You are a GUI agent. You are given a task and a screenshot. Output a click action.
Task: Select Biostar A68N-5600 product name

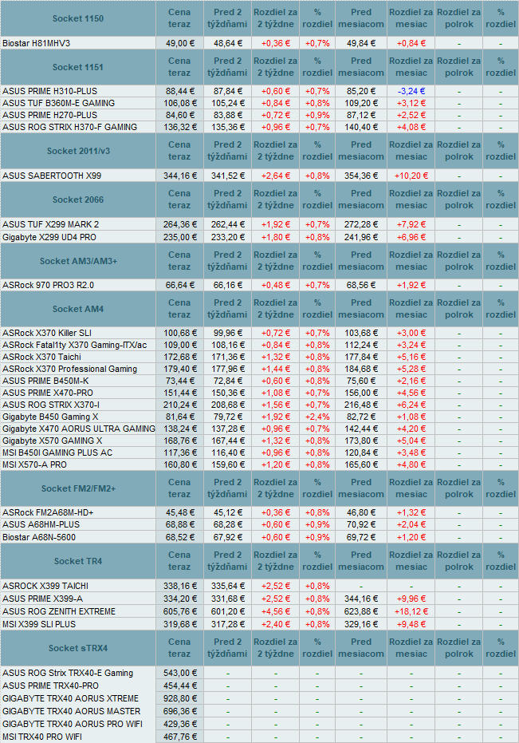[x=39, y=537]
